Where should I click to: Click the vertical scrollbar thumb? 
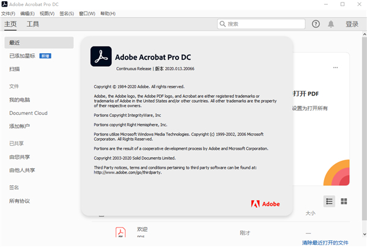point(365,128)
